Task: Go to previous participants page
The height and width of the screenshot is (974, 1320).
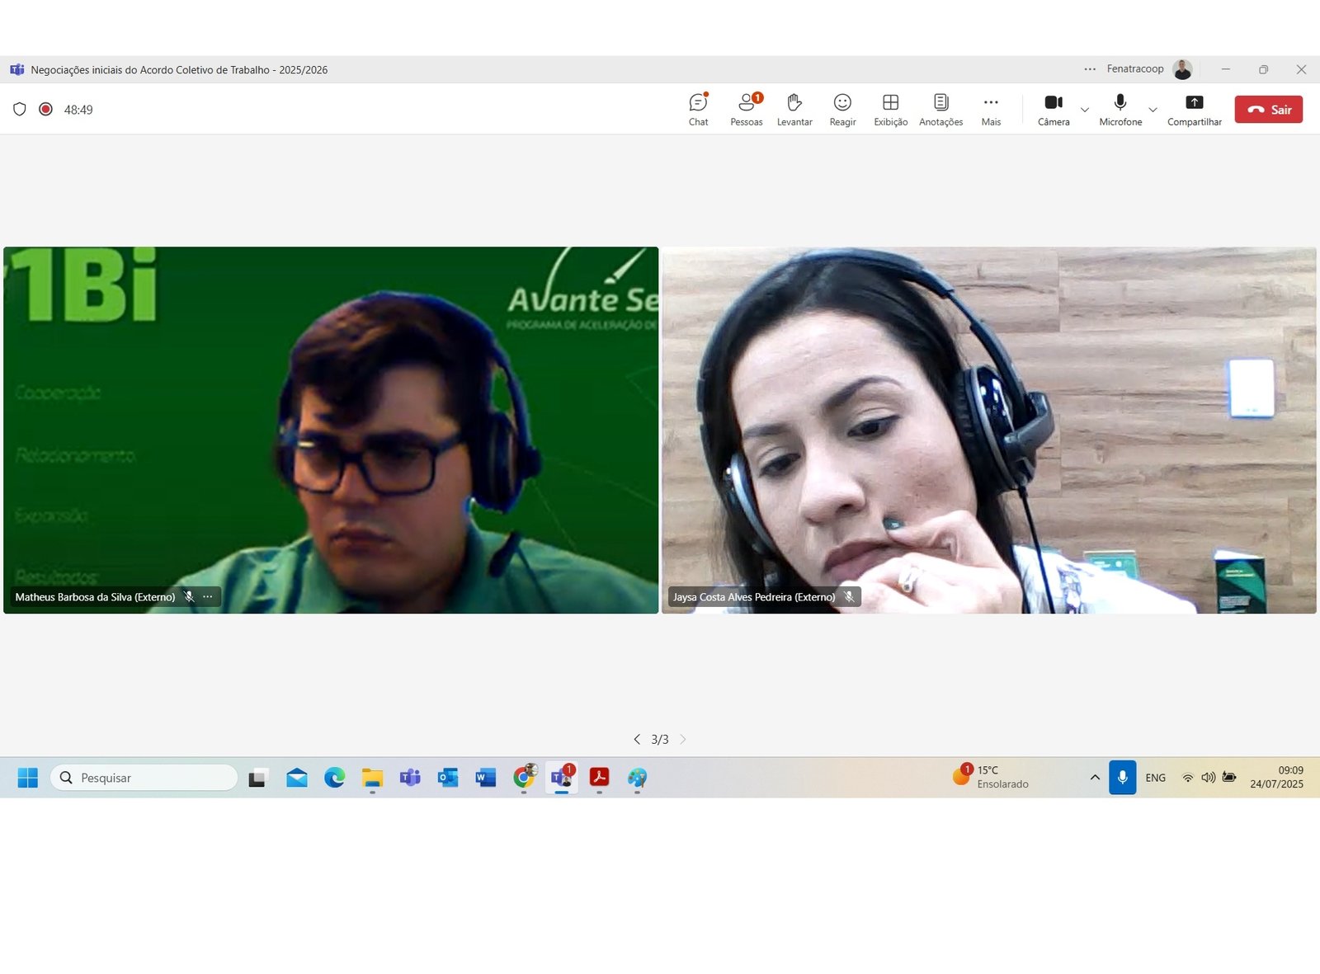Action: (x=637, y=739)
